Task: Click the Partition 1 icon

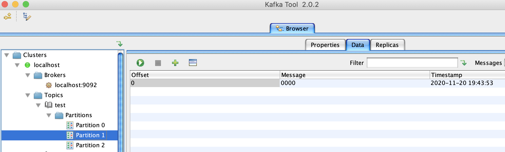Action: pyautogui.click(x=70, y=135)
